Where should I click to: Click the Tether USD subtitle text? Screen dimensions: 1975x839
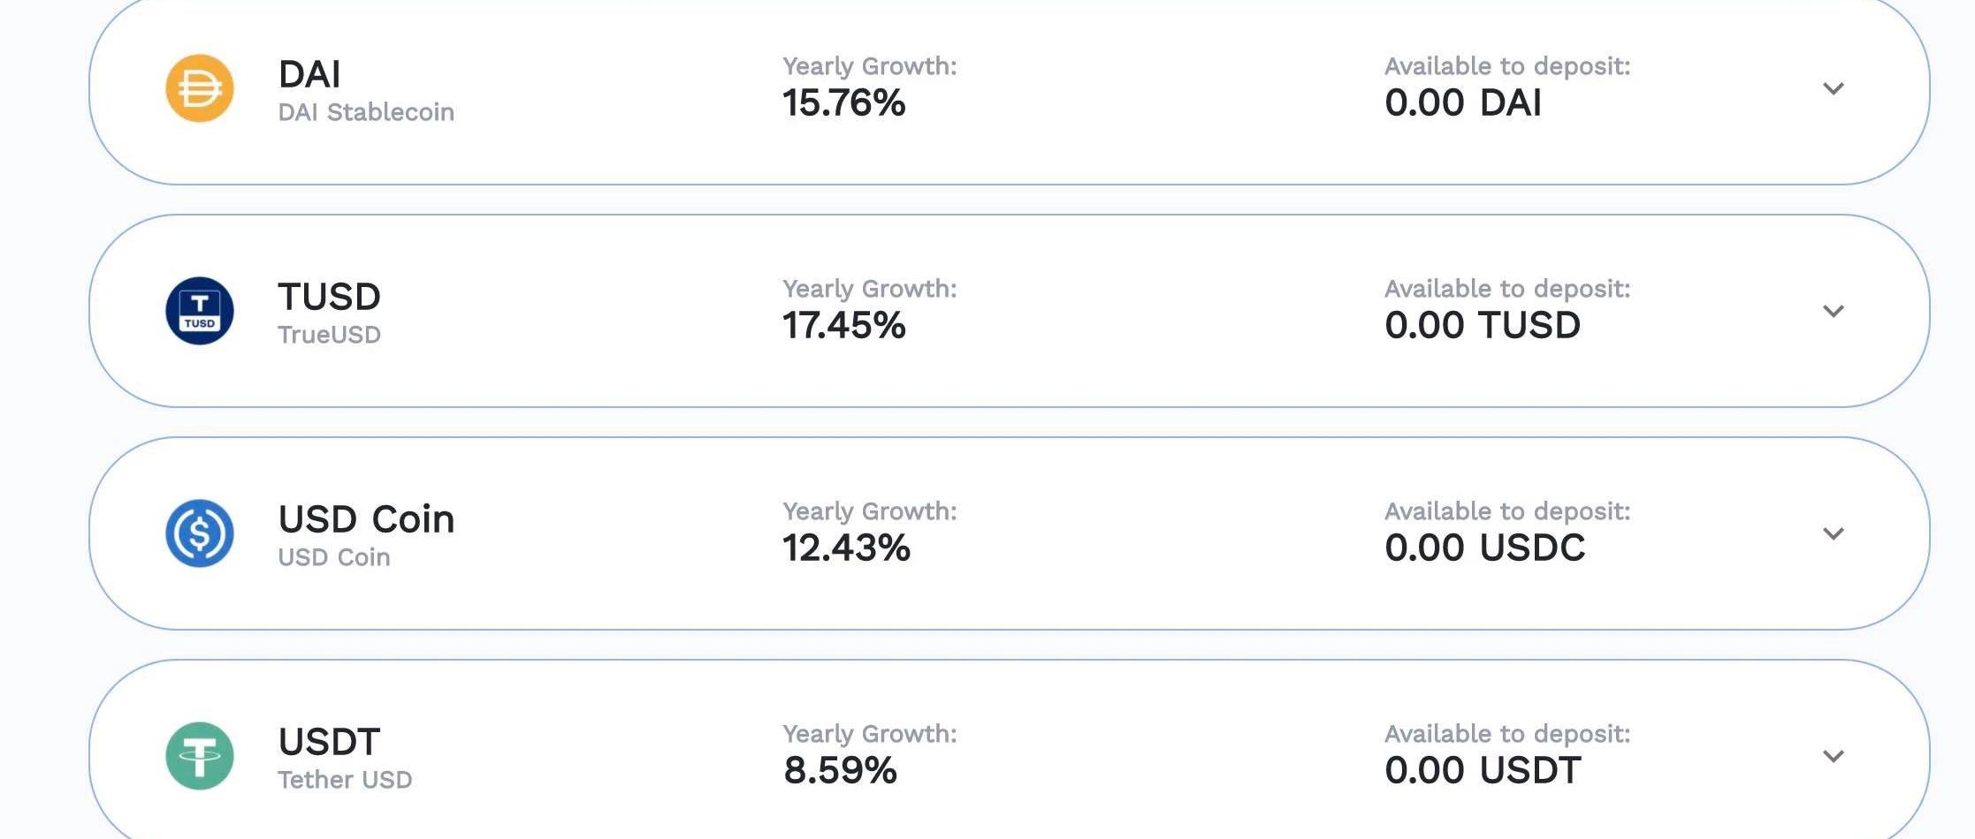(345, 780)
